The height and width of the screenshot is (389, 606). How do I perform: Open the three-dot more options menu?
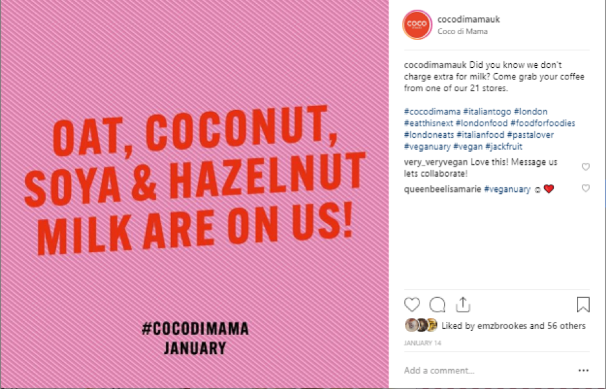[583, 370]
